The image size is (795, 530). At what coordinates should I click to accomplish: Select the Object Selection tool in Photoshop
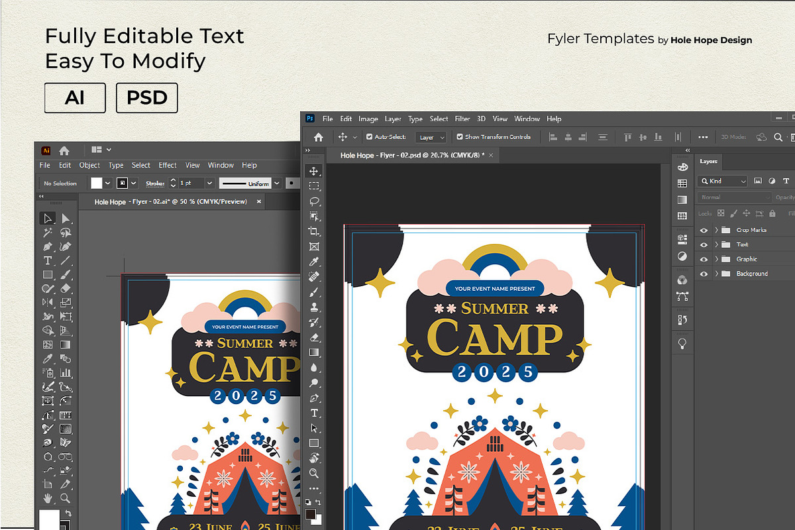(x=314, y=216)
